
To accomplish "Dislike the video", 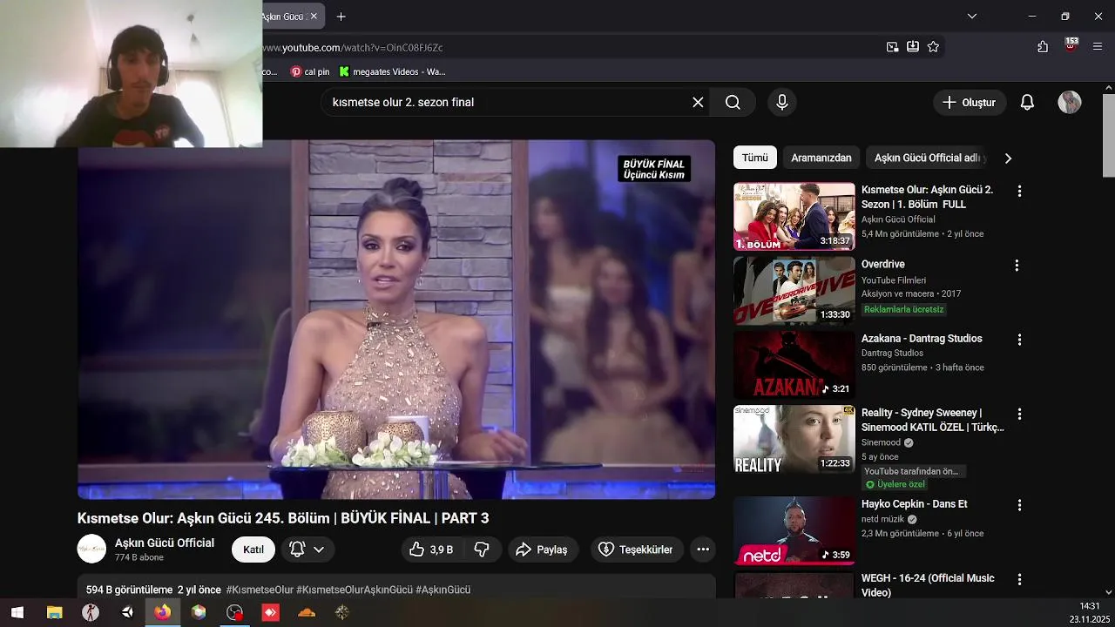I will 482,549.
